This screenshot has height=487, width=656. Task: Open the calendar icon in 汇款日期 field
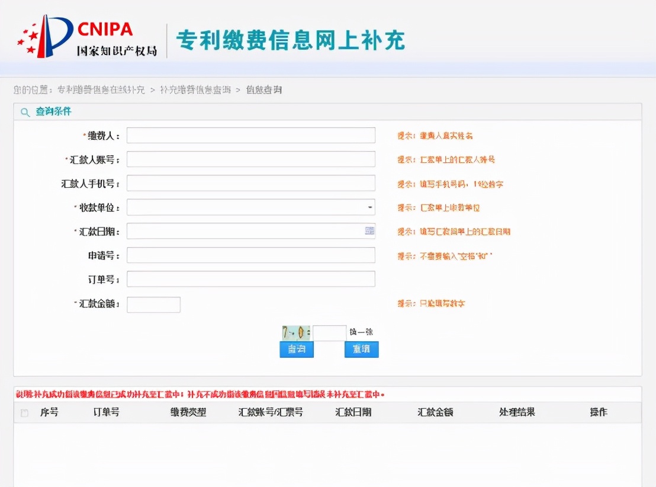[369, 230]
